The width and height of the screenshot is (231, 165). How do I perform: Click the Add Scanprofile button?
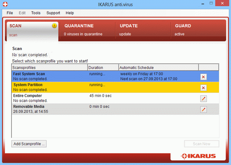point(29,144)
